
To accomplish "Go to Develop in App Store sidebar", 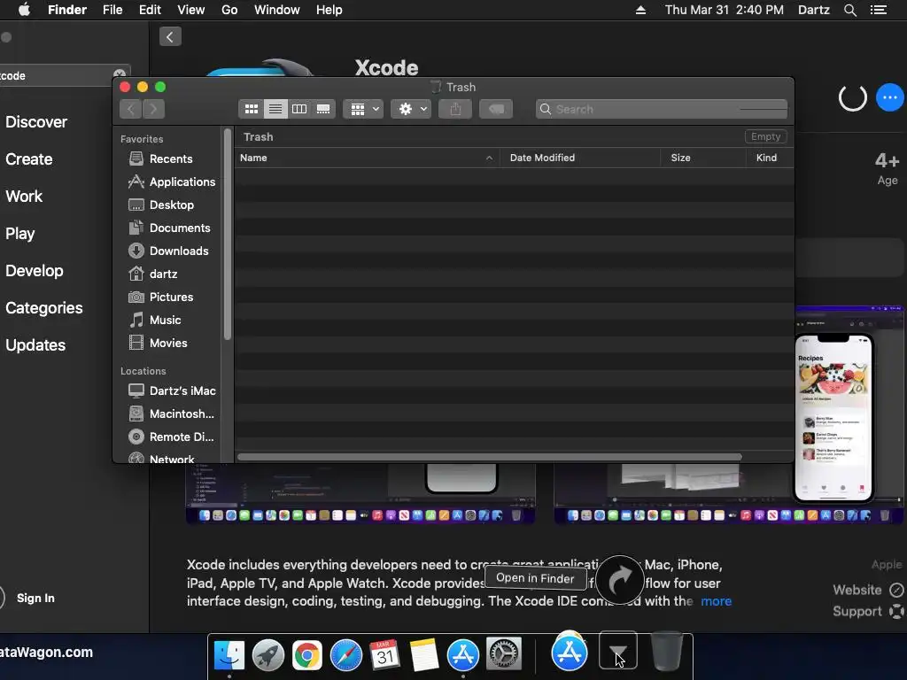I will pos(35,271).
